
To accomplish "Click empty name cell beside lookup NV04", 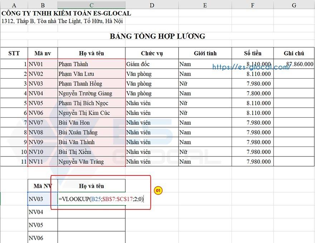I will 91,212.
